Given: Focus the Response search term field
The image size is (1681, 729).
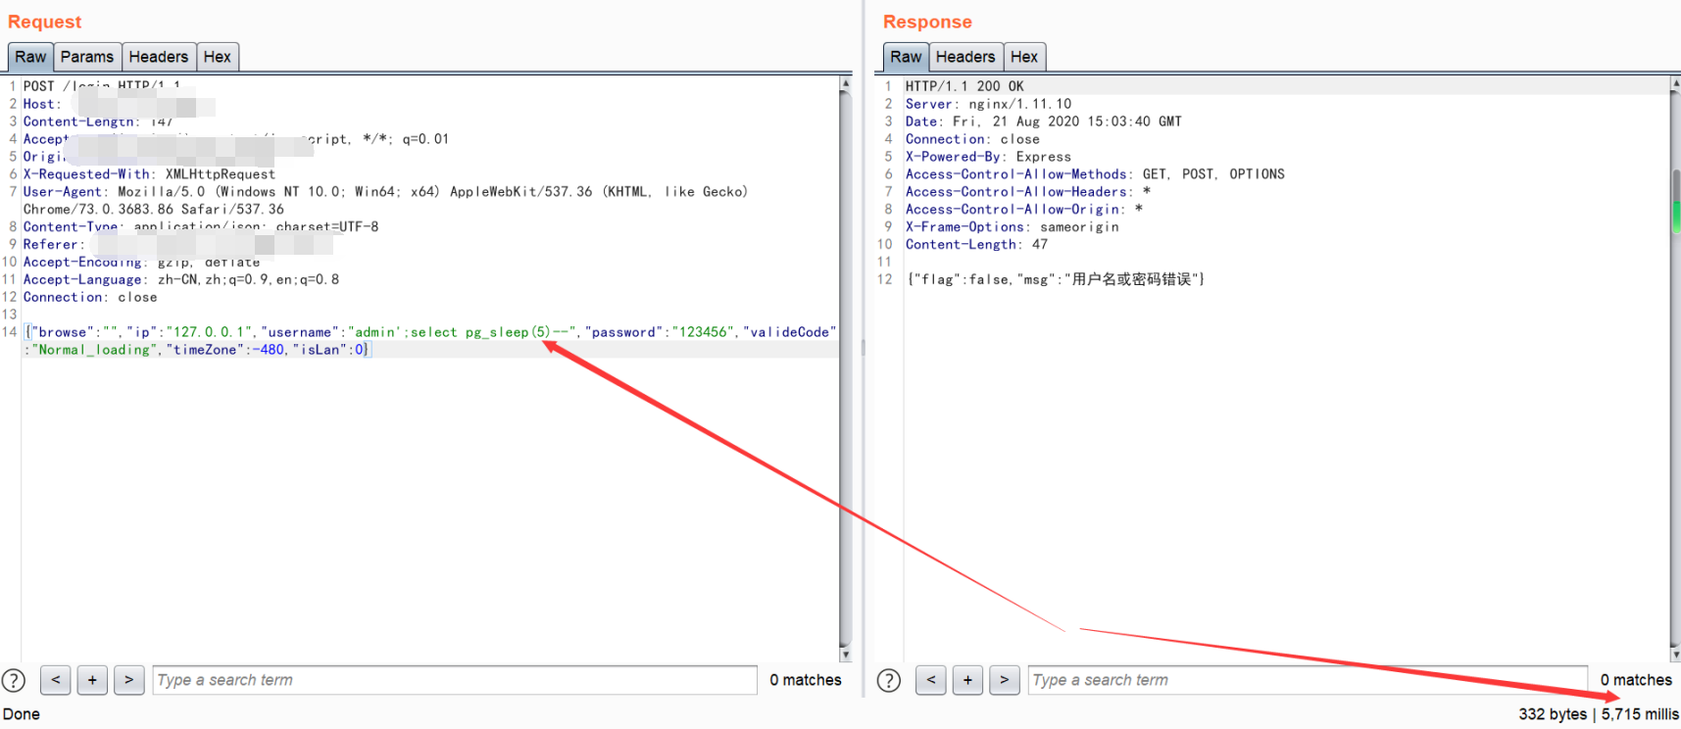Looking at the screenshot, I should tap(1308, 680).
